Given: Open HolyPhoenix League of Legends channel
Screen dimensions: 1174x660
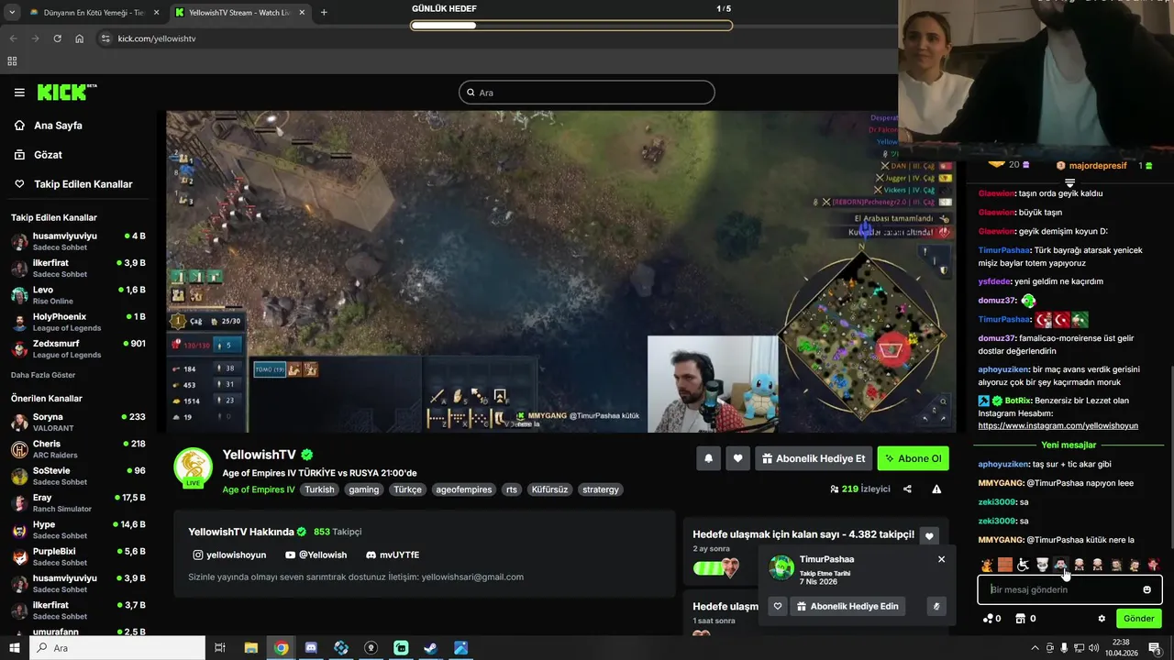Looking at the screenshot, I should point(77,322).
